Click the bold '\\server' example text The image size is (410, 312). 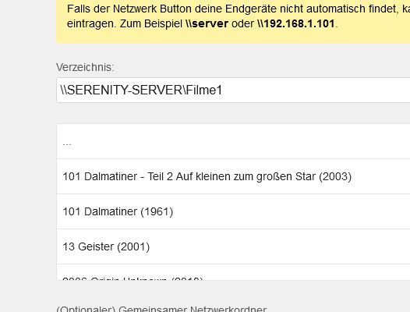click(x=207, y=23)
